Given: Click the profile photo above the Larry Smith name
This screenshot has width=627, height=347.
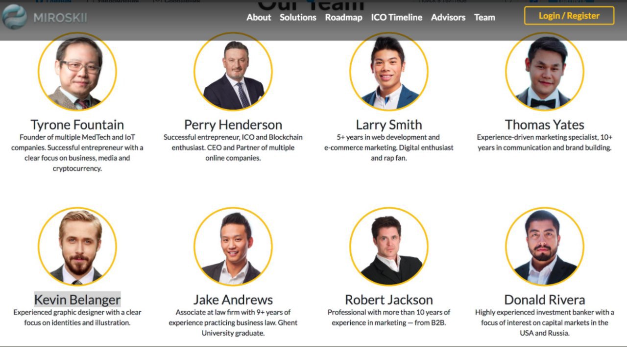Looking at the screenshot, I should pyautogui.click(x=389, y=72).
